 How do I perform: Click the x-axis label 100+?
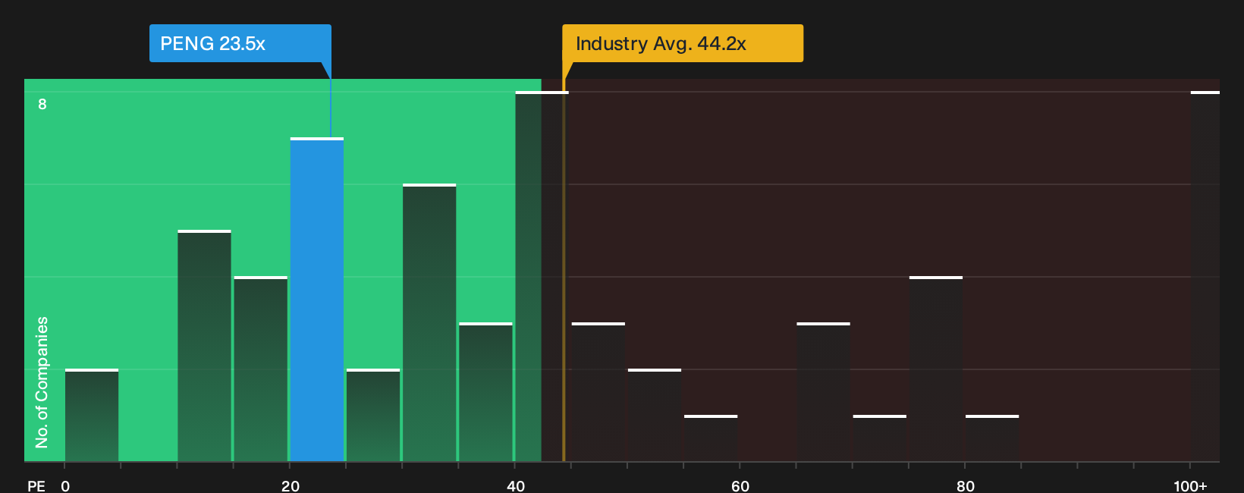point(1190,485)
